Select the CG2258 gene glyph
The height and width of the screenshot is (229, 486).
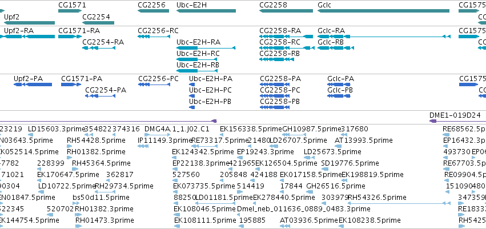pos(286,11)
